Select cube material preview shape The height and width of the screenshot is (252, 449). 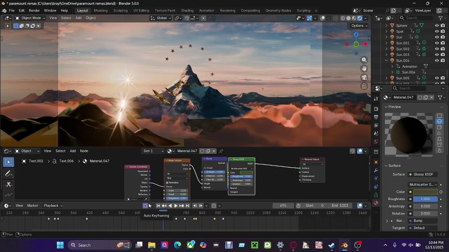pos(439,127)
